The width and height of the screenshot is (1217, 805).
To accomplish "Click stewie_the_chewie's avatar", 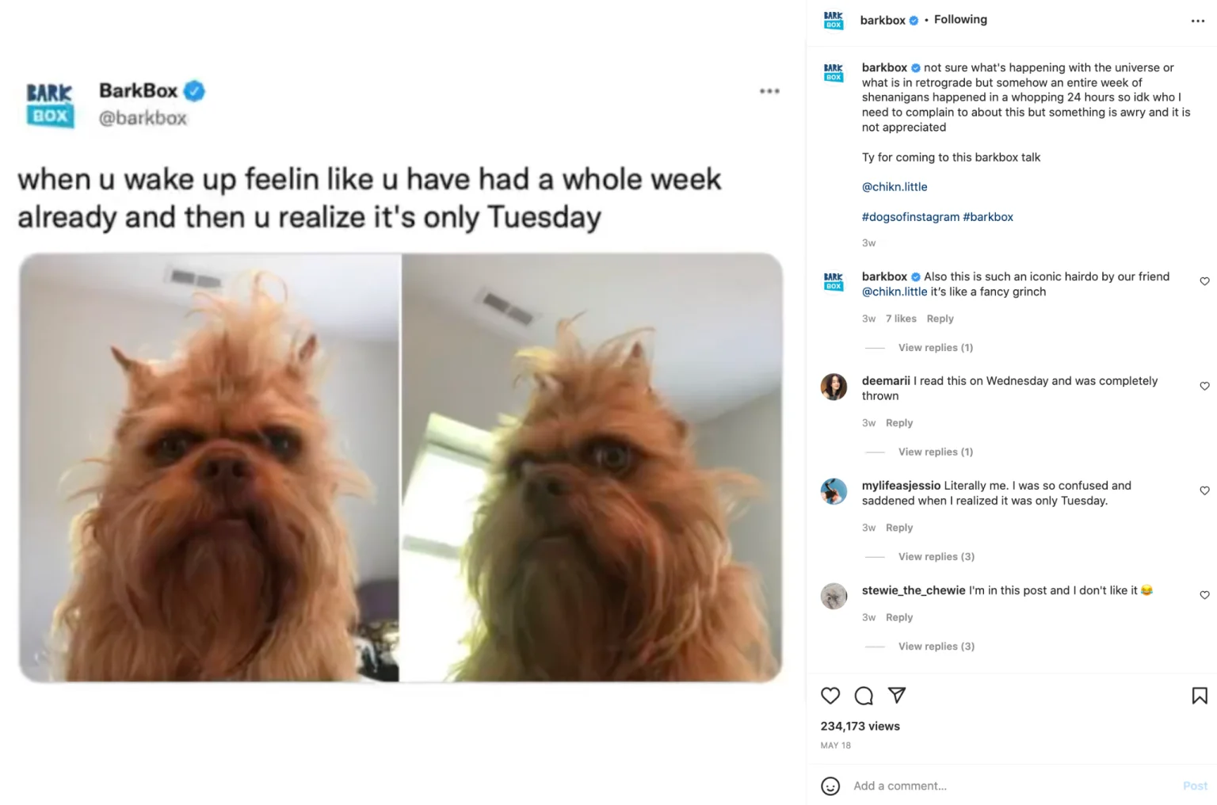I will point(834,596).
